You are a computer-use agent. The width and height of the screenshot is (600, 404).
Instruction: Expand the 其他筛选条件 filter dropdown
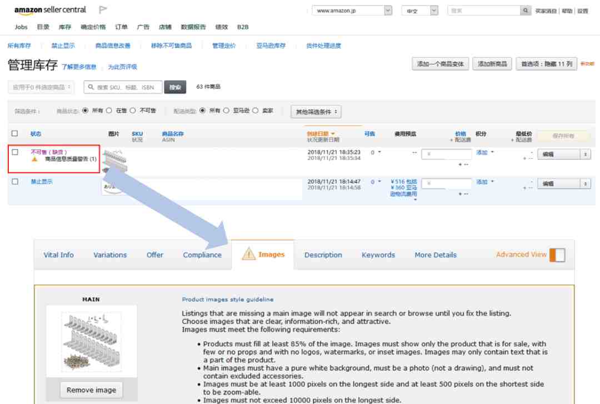coord(317,112)
